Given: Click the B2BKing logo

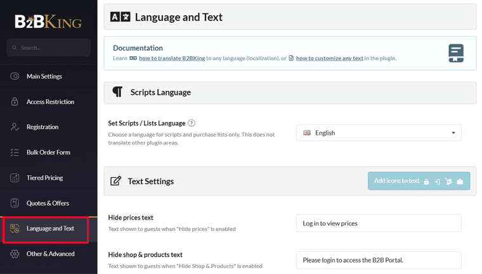Looking at the screenshot, I should pos(48,22).
